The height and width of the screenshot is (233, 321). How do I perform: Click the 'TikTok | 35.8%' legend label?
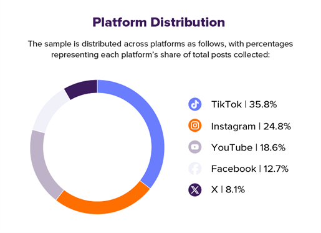pyautogui.click(x=244, y=104)
